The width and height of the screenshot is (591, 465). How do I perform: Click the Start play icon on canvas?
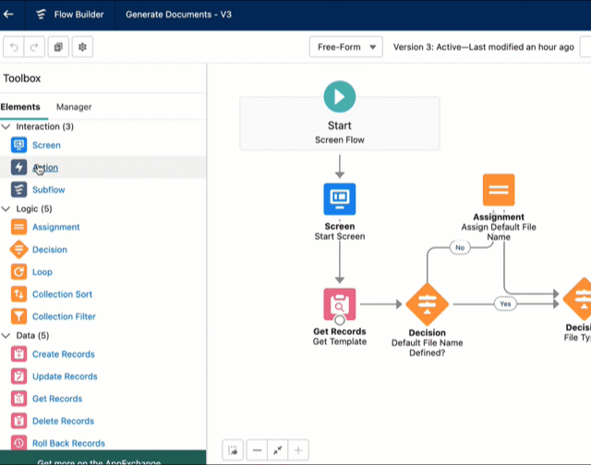[340, 97]
